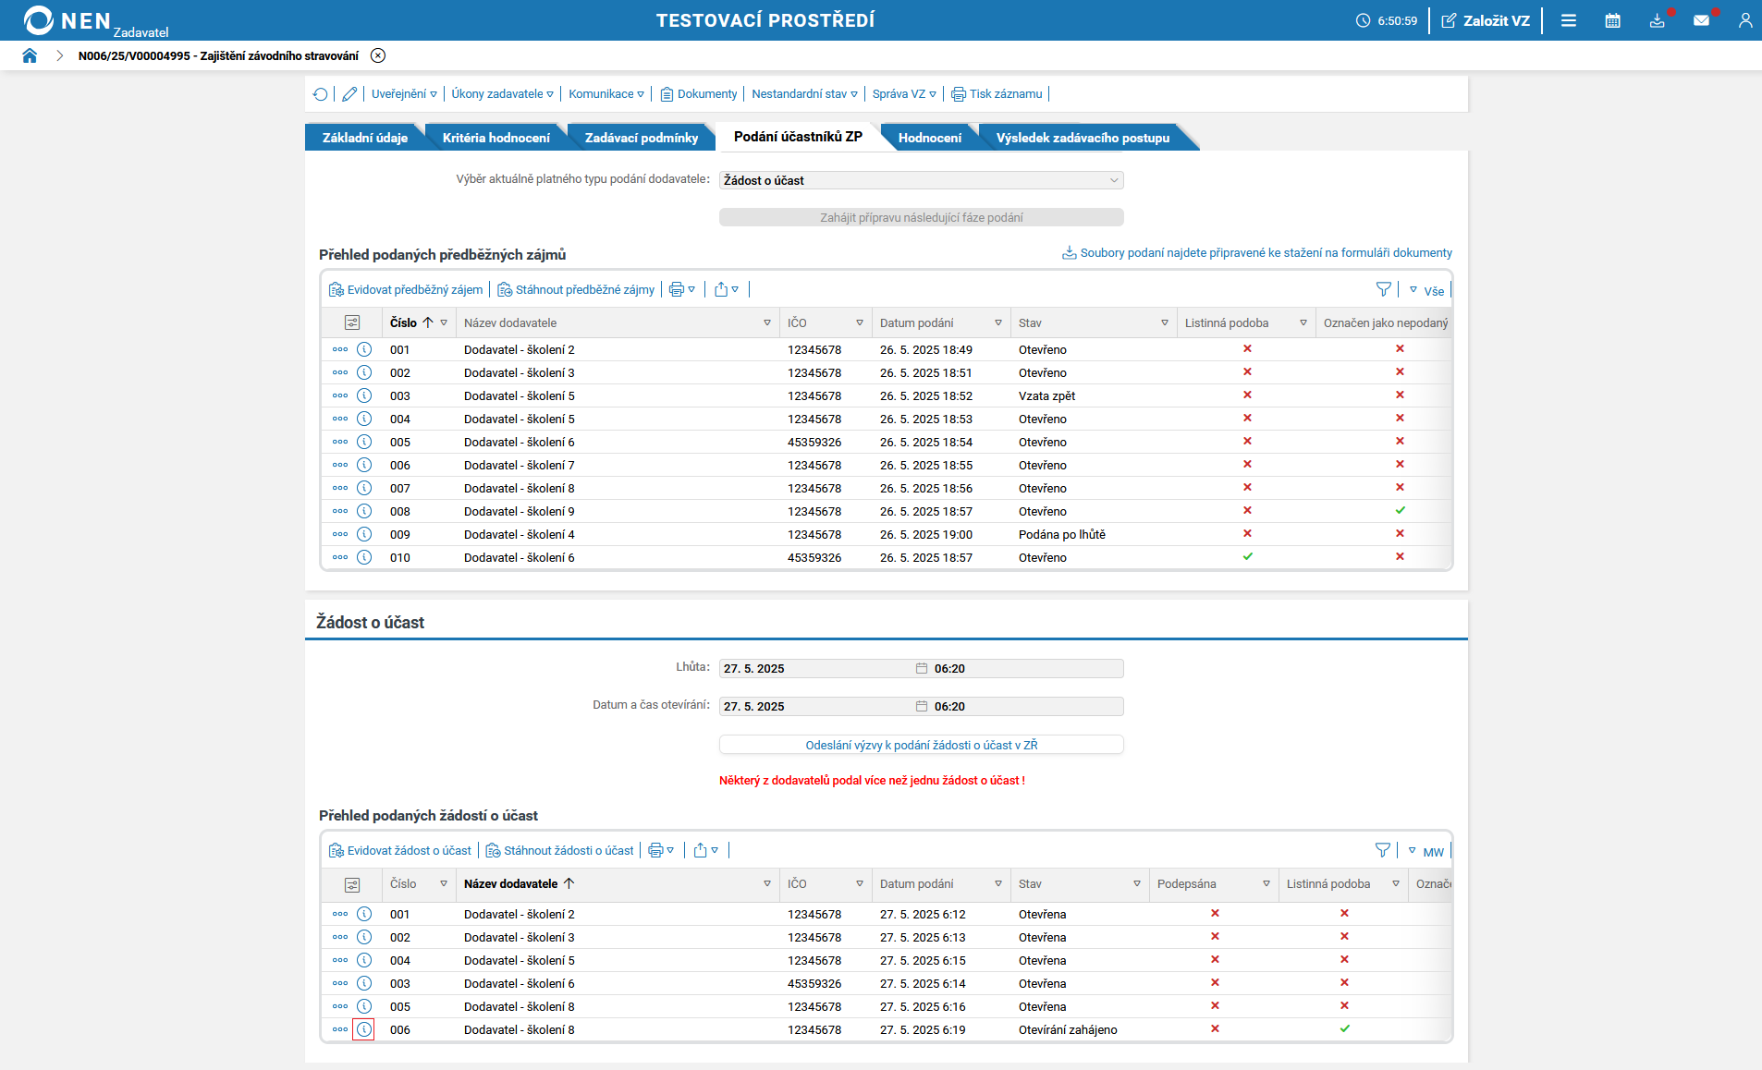Click the pencil edit icon

pyautogui.click(x=349, y=94)
